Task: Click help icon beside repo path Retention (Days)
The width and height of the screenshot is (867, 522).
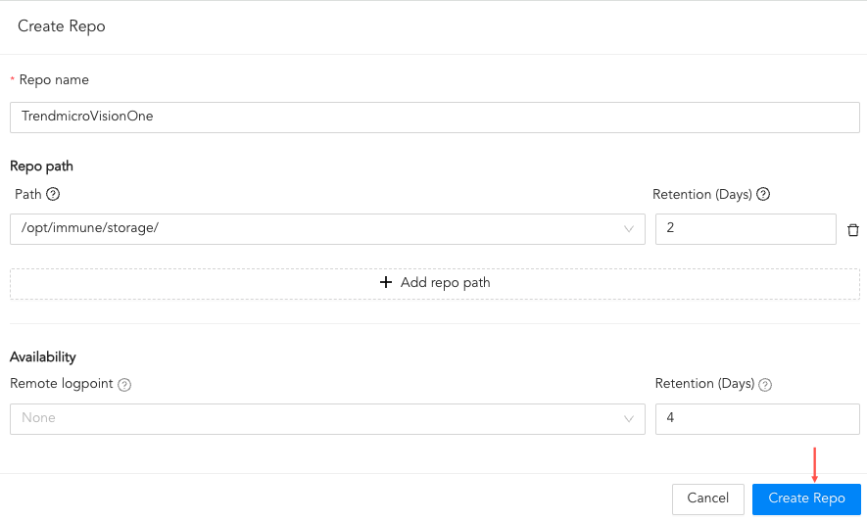Action: click(x=763, y=195)
